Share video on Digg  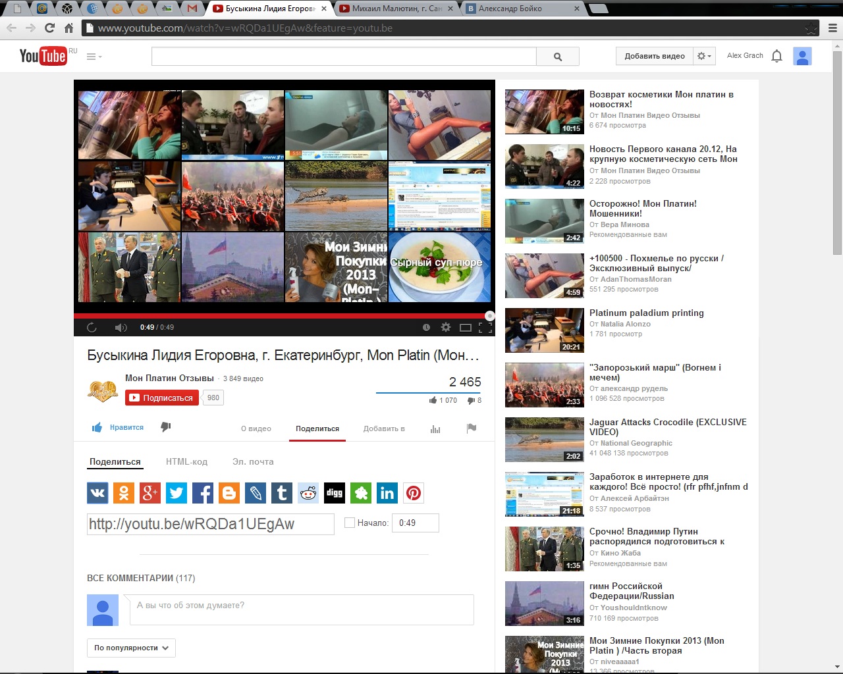(335, 492)
